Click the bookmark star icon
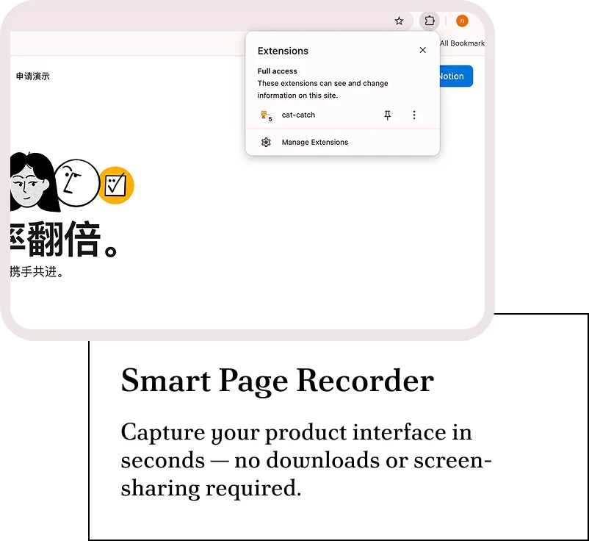 (x=399, y=21)
